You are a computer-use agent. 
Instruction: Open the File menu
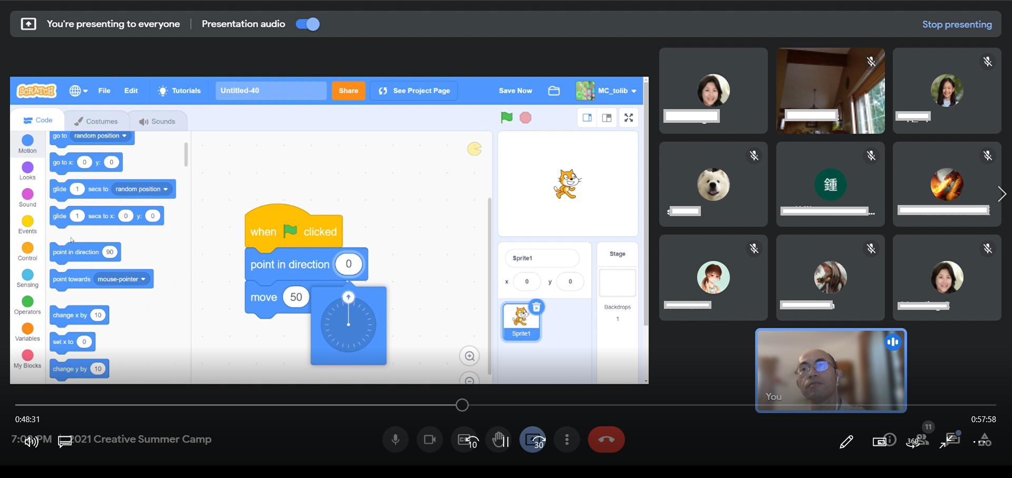coord(104,91)
